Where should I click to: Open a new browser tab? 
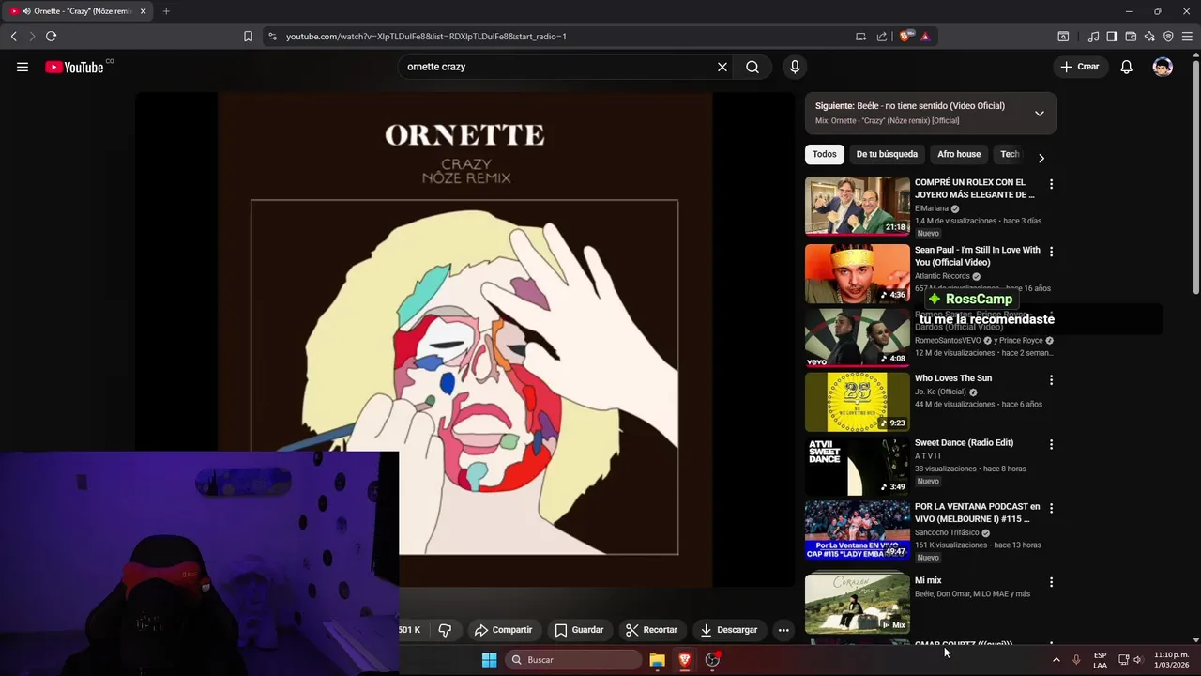coord(166,11)
